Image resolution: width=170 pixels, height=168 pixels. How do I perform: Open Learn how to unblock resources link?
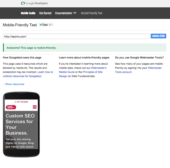click(x=28, y=74)
